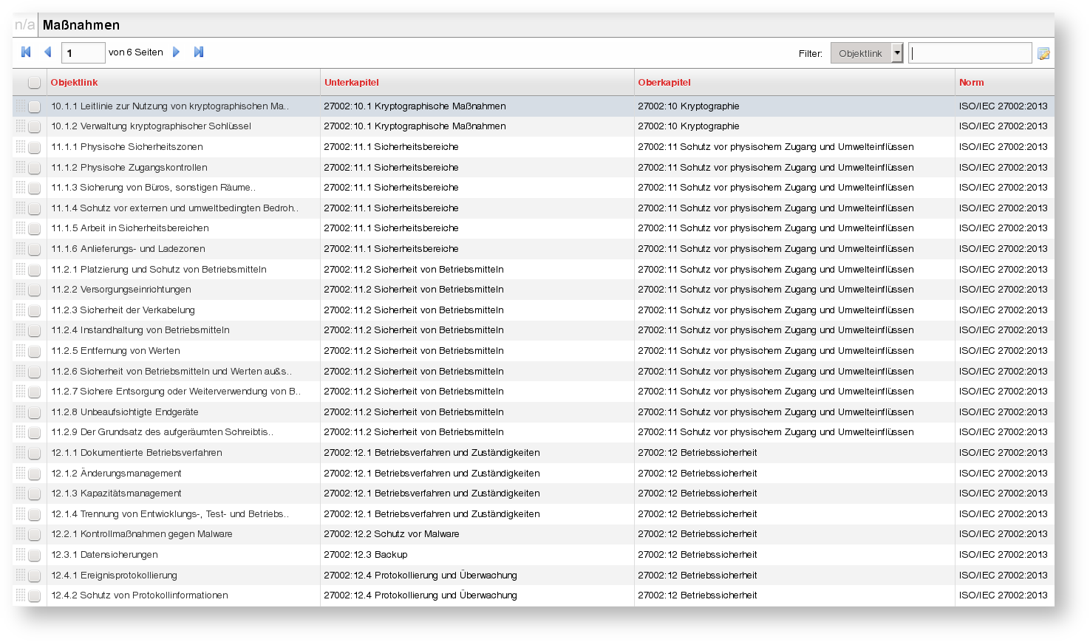Sort by Norm column header
1090x642 pixels.
pos(971,83)
